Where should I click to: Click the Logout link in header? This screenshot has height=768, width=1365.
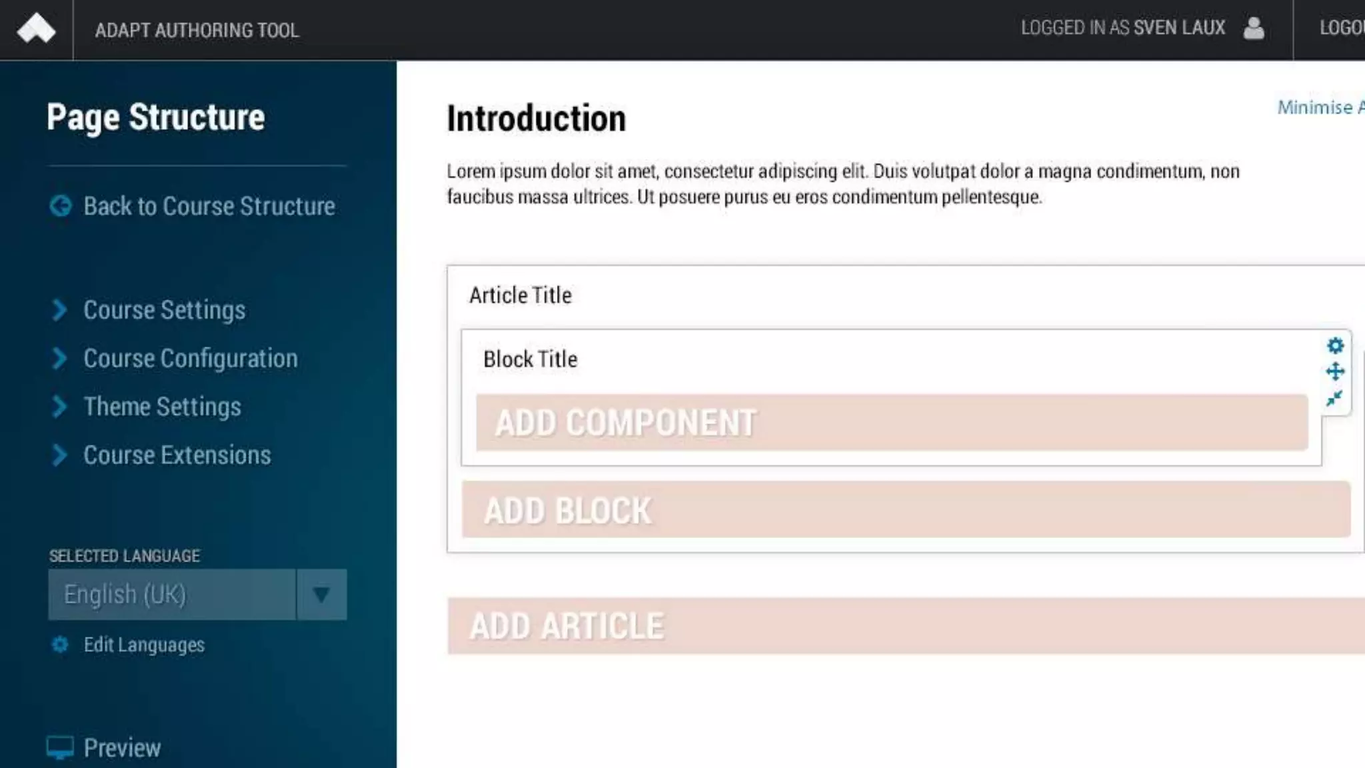pyautogui.click(x=1341, y=29)
